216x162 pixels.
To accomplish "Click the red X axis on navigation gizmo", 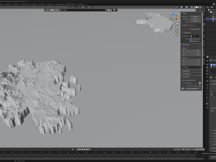I will pos(176,19).
